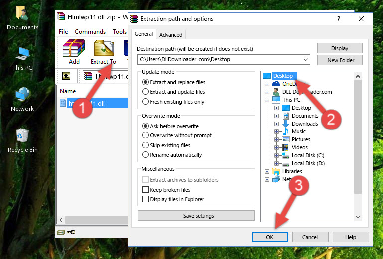Select the Music note icon in tree

click(285, 131)
